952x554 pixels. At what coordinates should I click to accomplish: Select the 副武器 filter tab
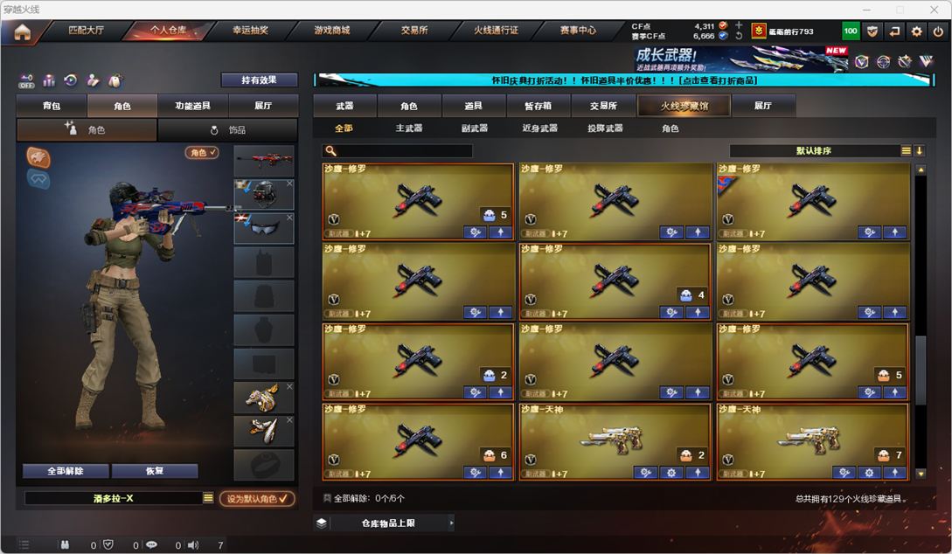click(474, 128)
